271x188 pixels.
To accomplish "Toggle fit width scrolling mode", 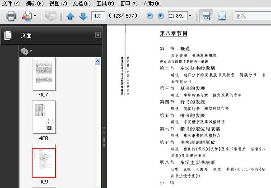I will (206, 16).
